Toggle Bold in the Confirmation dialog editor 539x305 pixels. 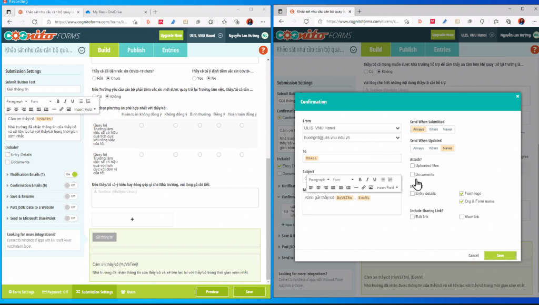click(360, 180)
